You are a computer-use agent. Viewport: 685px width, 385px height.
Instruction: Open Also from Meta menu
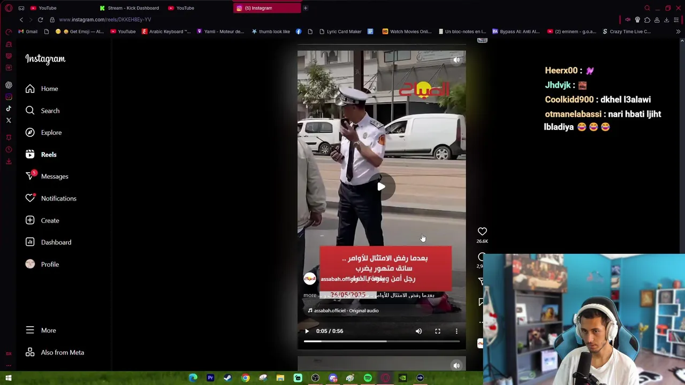click(x=55, y=352)
